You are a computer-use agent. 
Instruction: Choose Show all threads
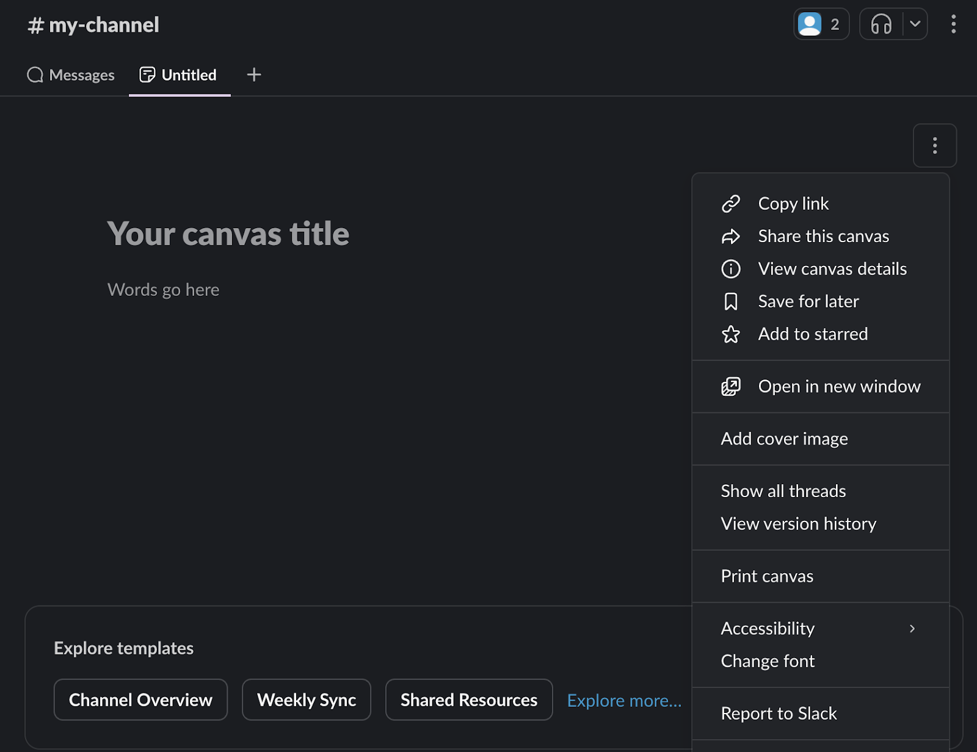[821, 491]
